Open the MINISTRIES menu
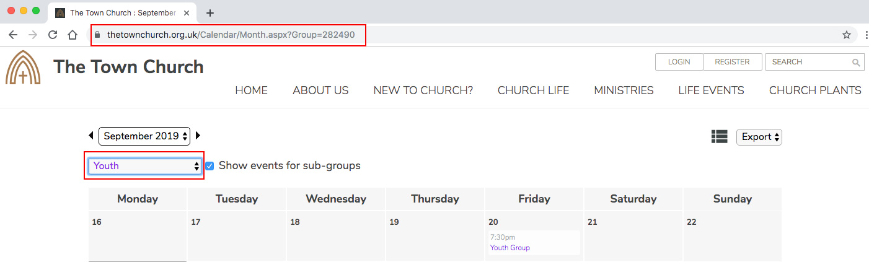This screenshot has width=869, height=262. click(x=624, y=90)
